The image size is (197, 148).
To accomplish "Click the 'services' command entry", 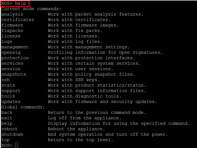I will [12, 63].
